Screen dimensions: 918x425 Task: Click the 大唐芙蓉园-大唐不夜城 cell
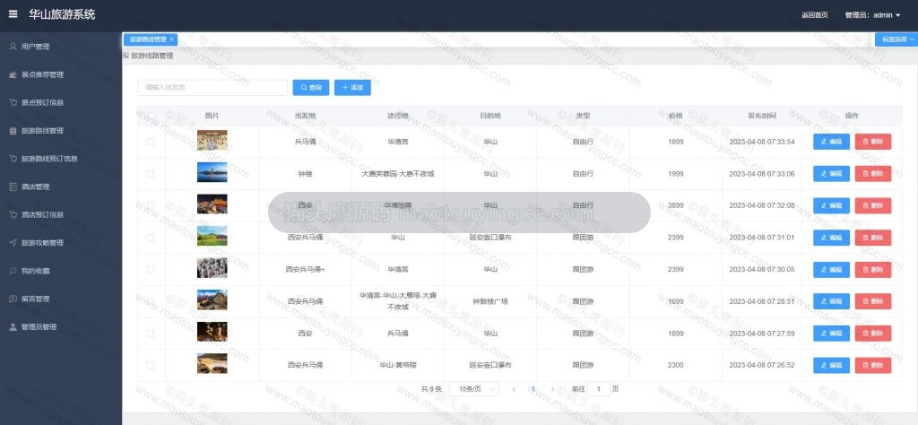(398, 174)
